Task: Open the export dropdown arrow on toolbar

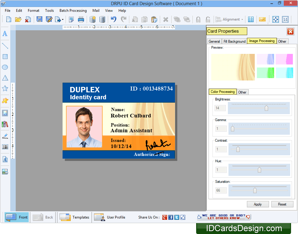Action: tap(63, 19)
